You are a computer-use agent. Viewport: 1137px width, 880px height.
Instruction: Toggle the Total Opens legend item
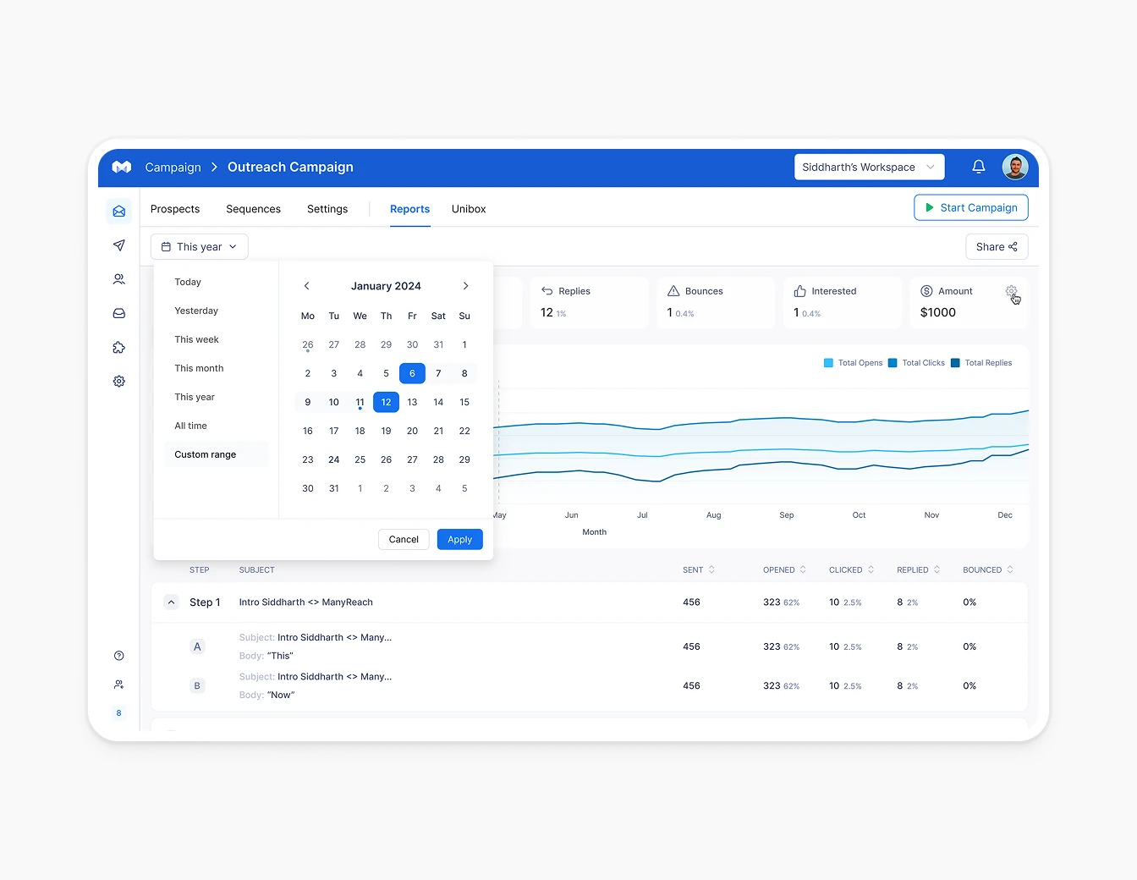[x=853, y=362]
